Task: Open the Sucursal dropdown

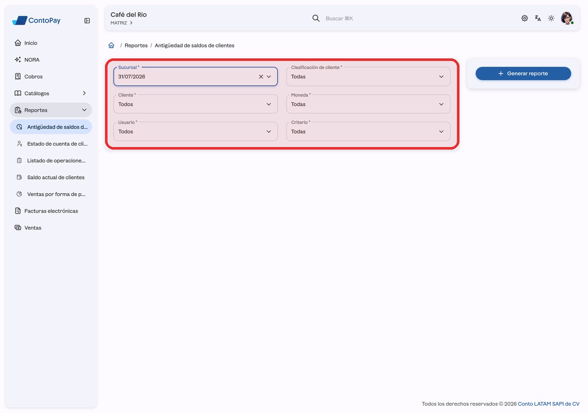Action: pos(269,76)
